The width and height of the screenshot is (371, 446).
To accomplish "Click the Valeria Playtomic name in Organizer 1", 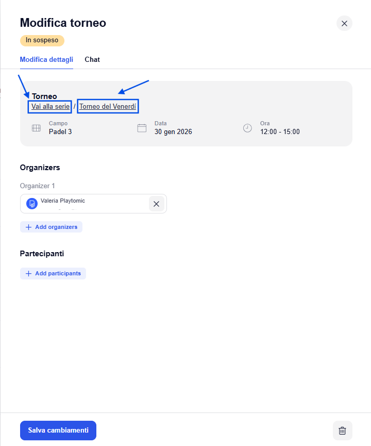I will coord(63,201).
